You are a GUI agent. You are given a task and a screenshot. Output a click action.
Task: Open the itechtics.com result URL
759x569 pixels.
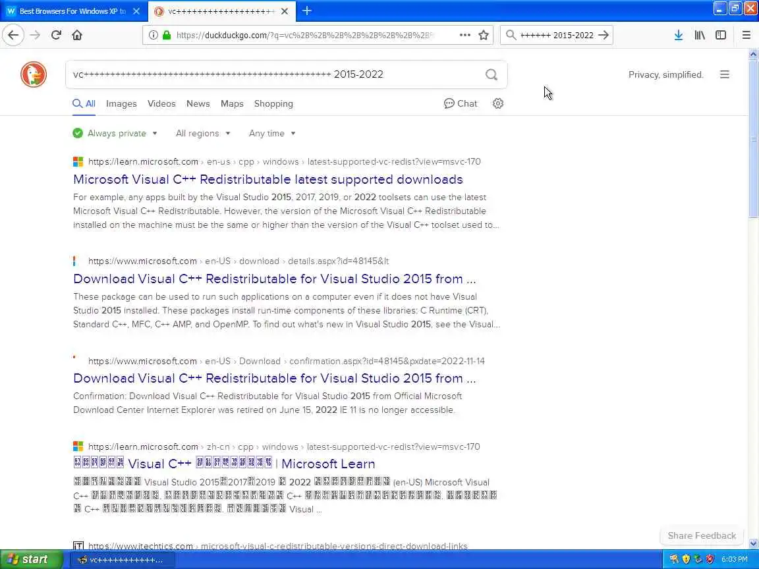click(278, 546)
